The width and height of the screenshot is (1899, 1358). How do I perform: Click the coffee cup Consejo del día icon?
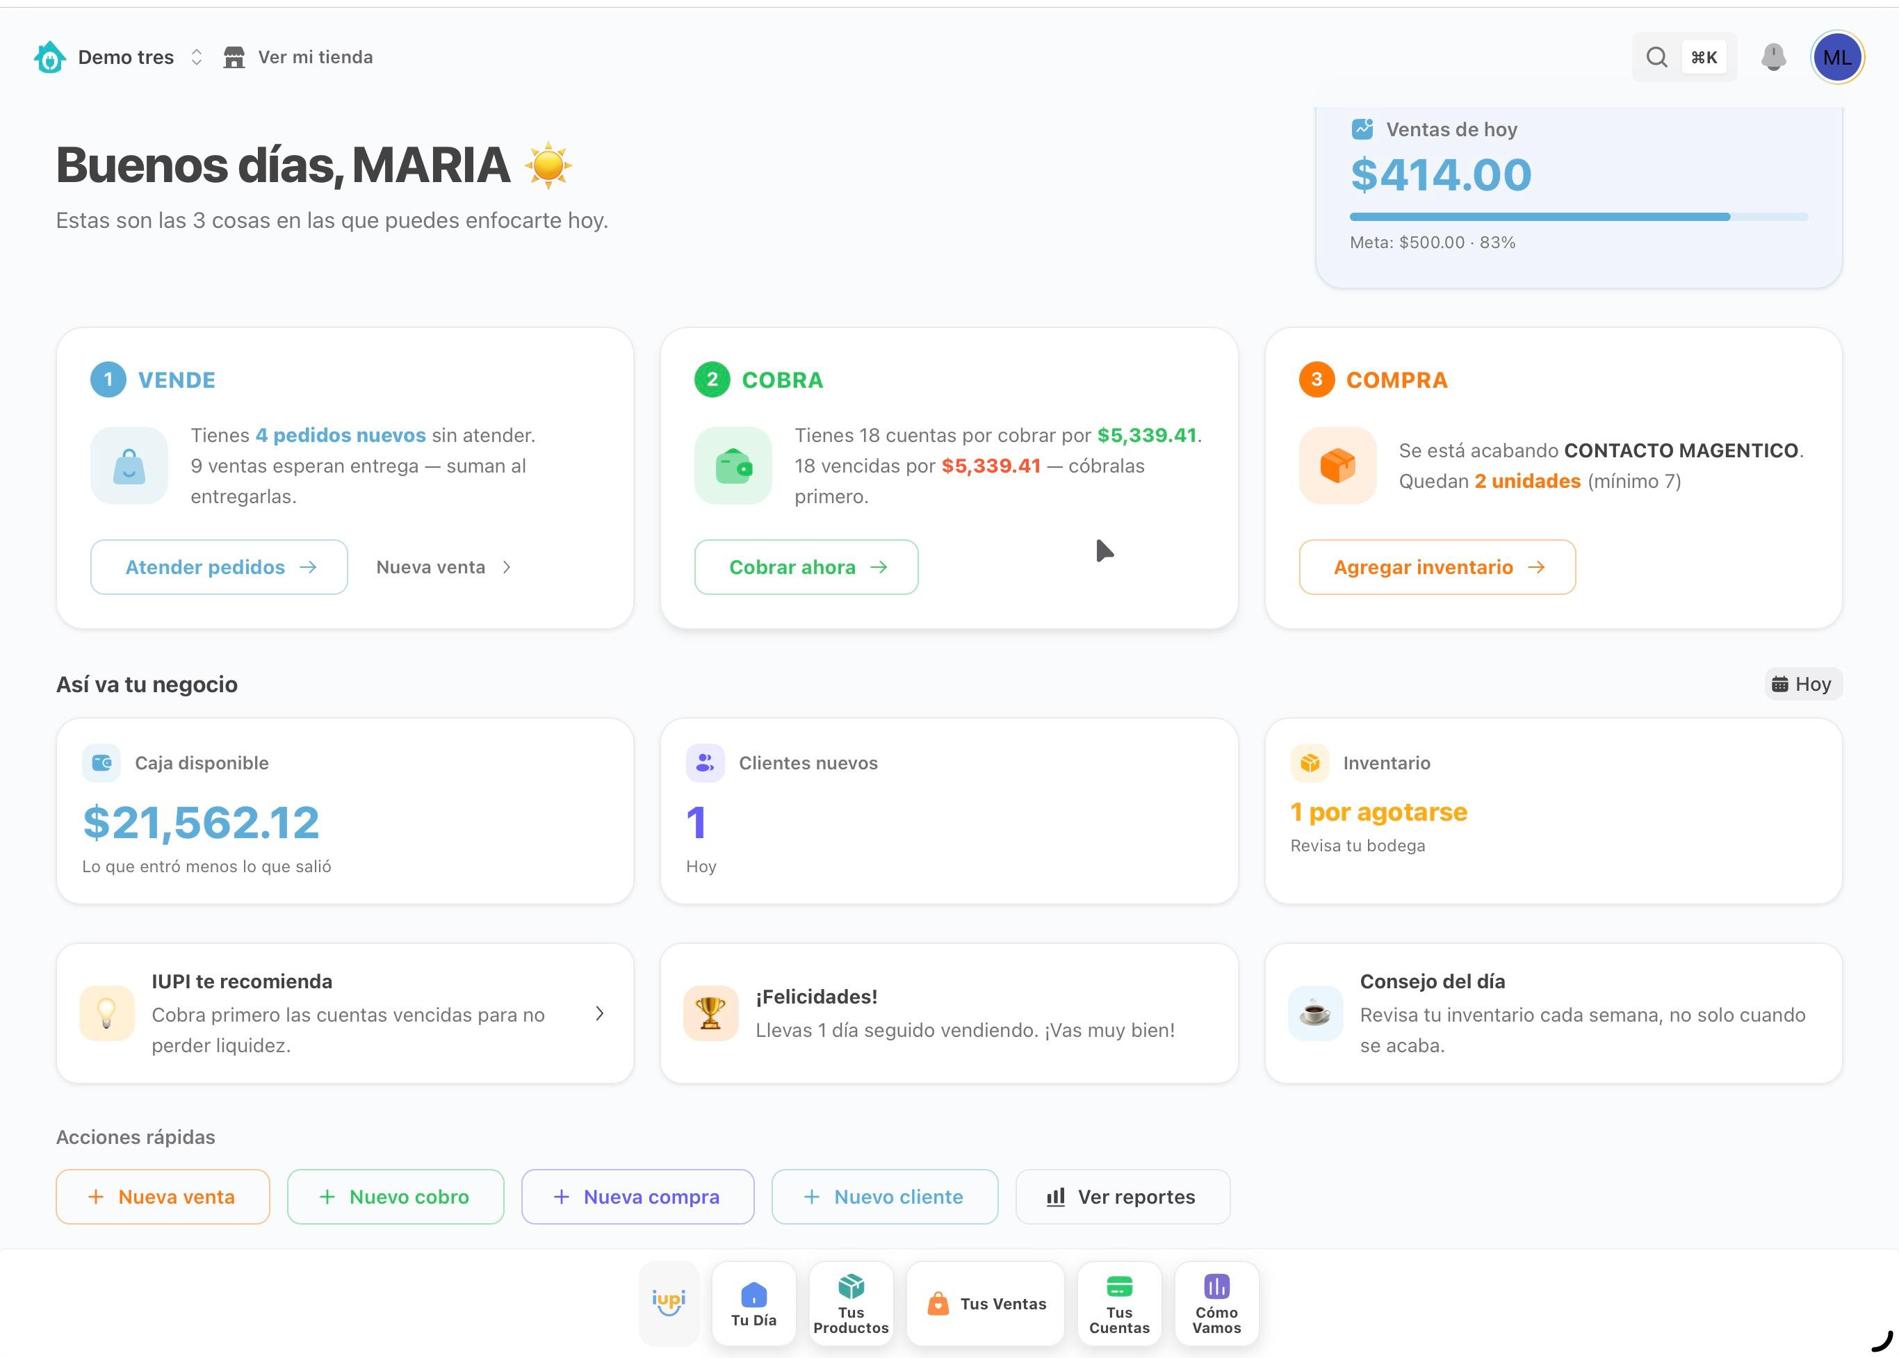pos(1315,1013)
